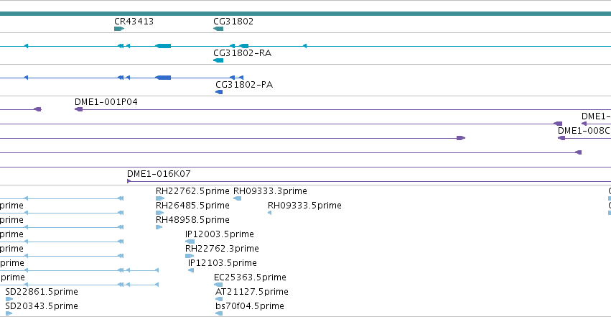Screen dimensions: 611x317
Task: Click the AT21127.5prime EST glyph
Action: click(219, 300)
